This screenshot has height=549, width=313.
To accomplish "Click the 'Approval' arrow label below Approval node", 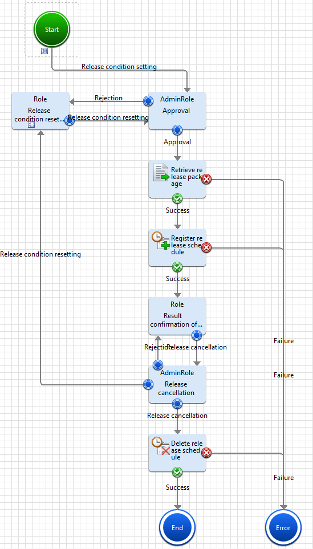I will 177,142.
